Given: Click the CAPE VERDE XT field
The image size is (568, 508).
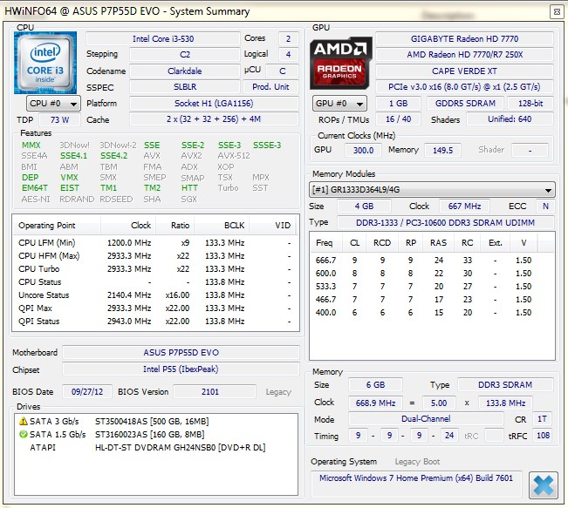Looking at the screenshot, I should point(464,71).
